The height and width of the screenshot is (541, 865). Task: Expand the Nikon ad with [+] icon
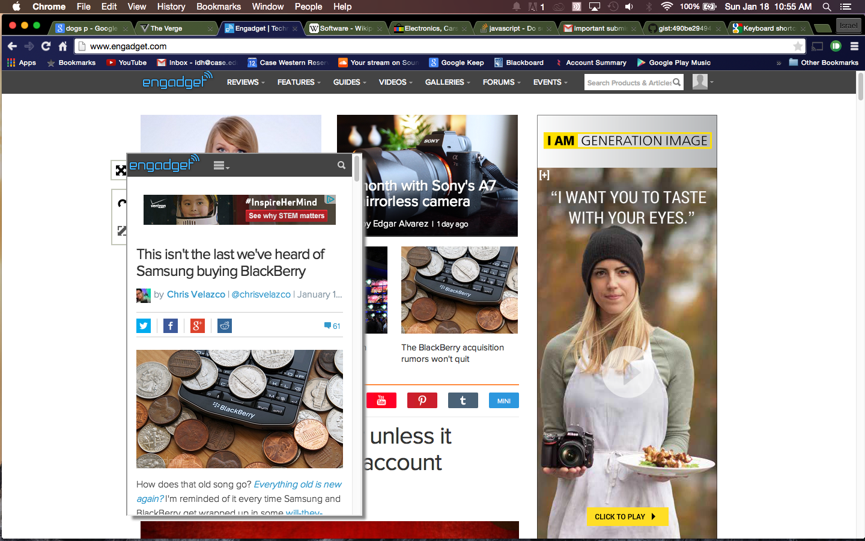[x=544, y=175]
